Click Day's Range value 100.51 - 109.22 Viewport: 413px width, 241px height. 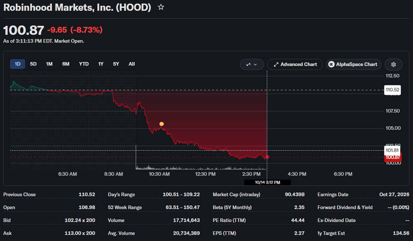pos(181,194)
